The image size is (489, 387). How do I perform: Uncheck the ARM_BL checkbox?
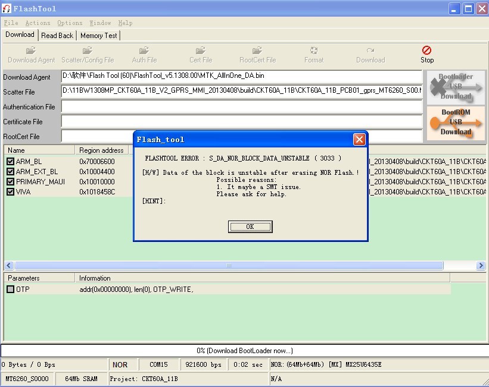[x=11, y=161]
